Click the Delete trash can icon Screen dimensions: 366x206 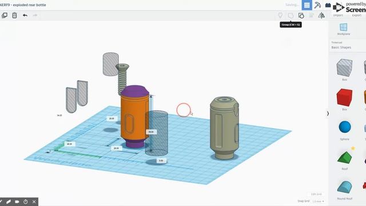pyautogui.click(x=14, y=15)
